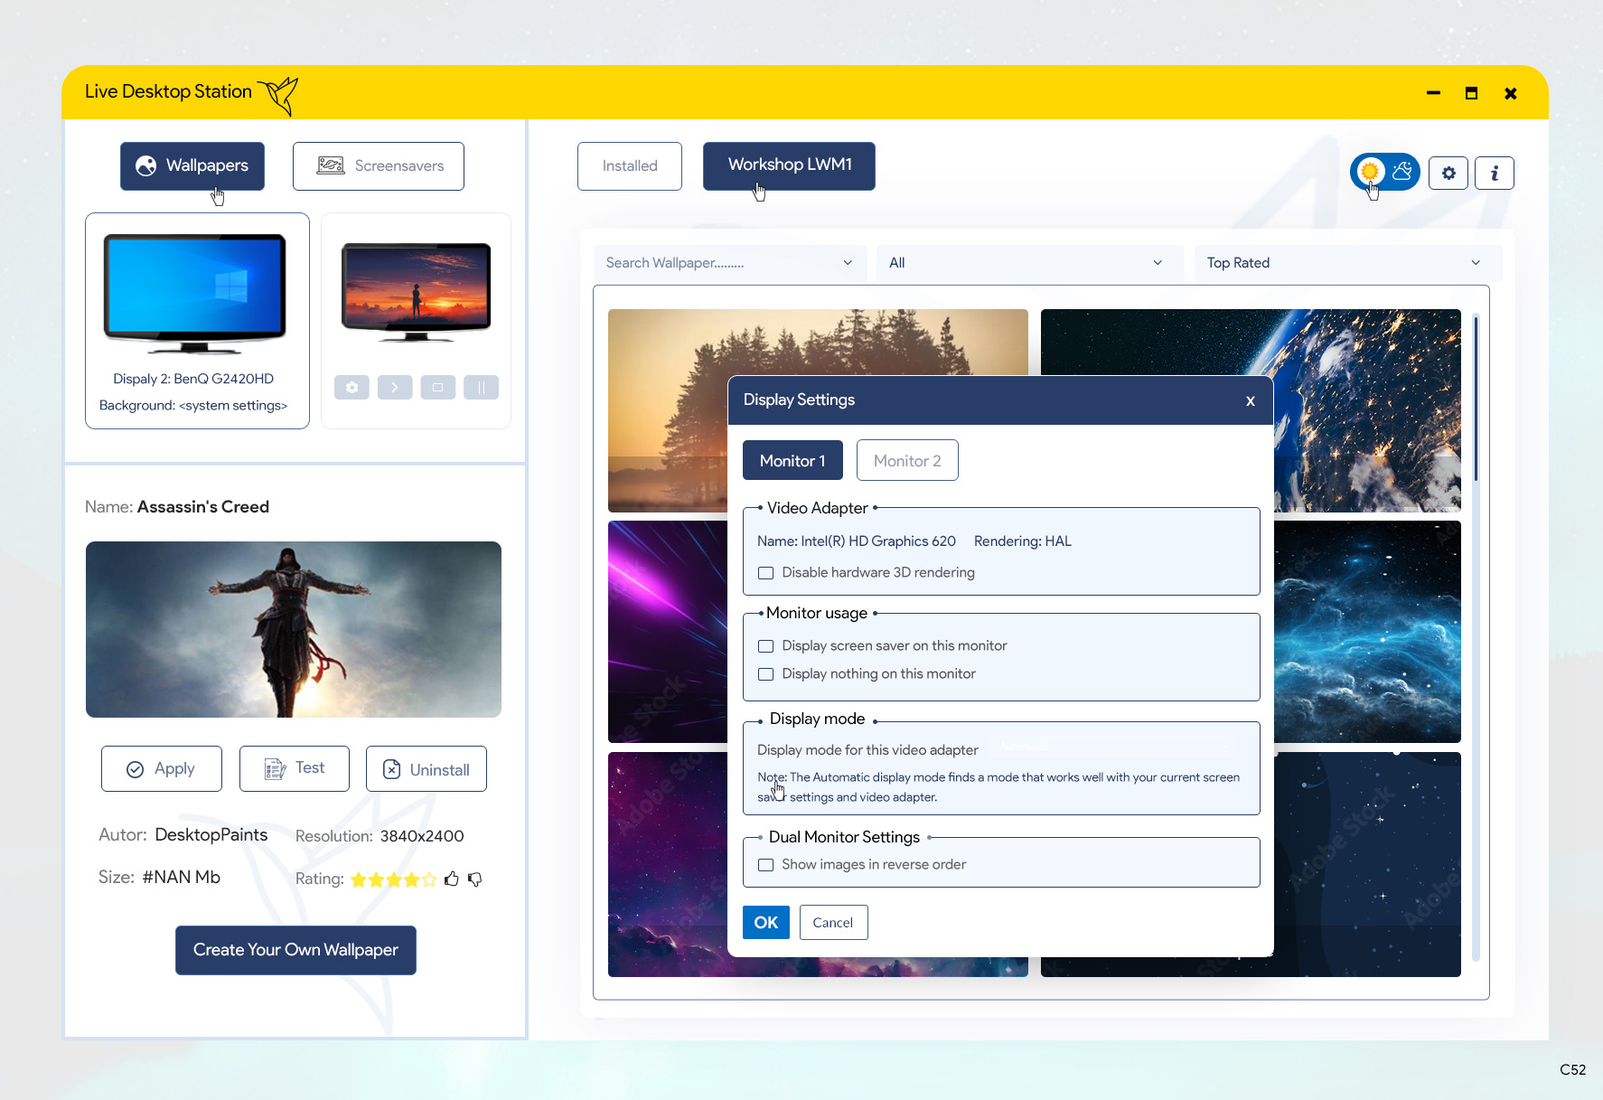Click Create Your Own Wallpaper
This screenshot has height=1100, width=1603.
[x=295, y=950]
